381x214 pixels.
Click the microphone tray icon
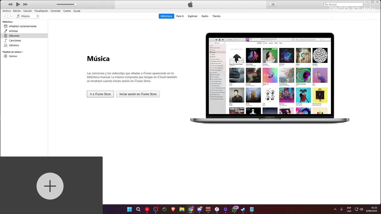[341, 209]
